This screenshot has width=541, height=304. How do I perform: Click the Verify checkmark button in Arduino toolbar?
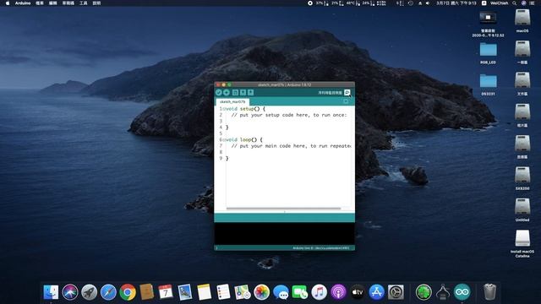click(218, 92)
